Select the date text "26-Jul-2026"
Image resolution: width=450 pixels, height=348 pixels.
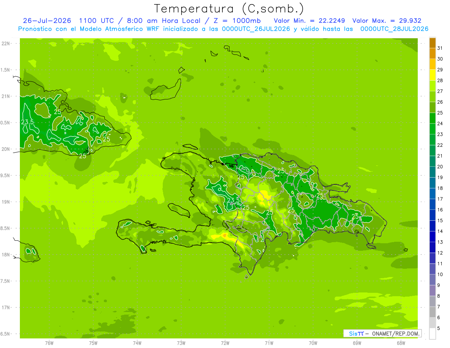[x=47, y=21]
